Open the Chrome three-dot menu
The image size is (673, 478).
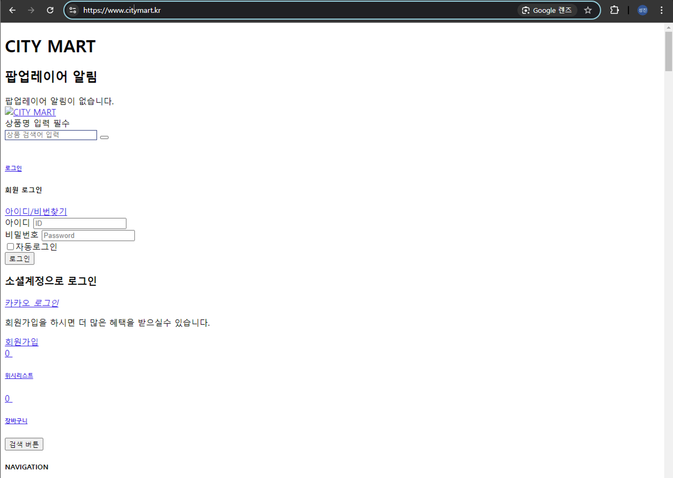coord(662,10)
